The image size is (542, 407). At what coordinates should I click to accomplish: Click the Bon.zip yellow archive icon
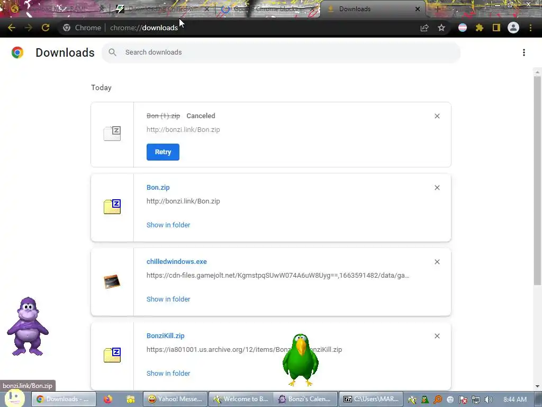click(112, 207)
